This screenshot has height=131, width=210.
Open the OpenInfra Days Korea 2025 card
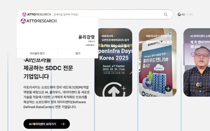click(113, 62)
